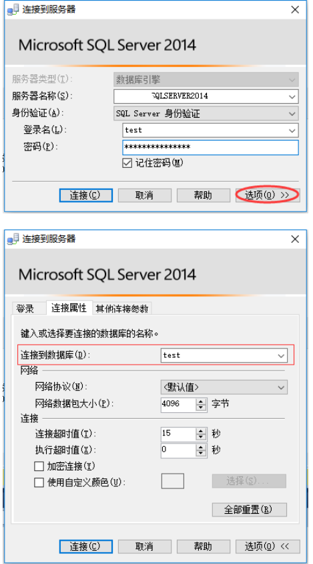The image size is (313, 564).
Task: Click 帮助 button in lower properties dialog
Action: tap(204, 546)
